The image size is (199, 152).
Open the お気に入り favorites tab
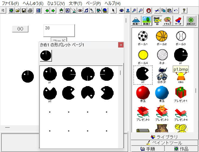[x=191, y=21]
